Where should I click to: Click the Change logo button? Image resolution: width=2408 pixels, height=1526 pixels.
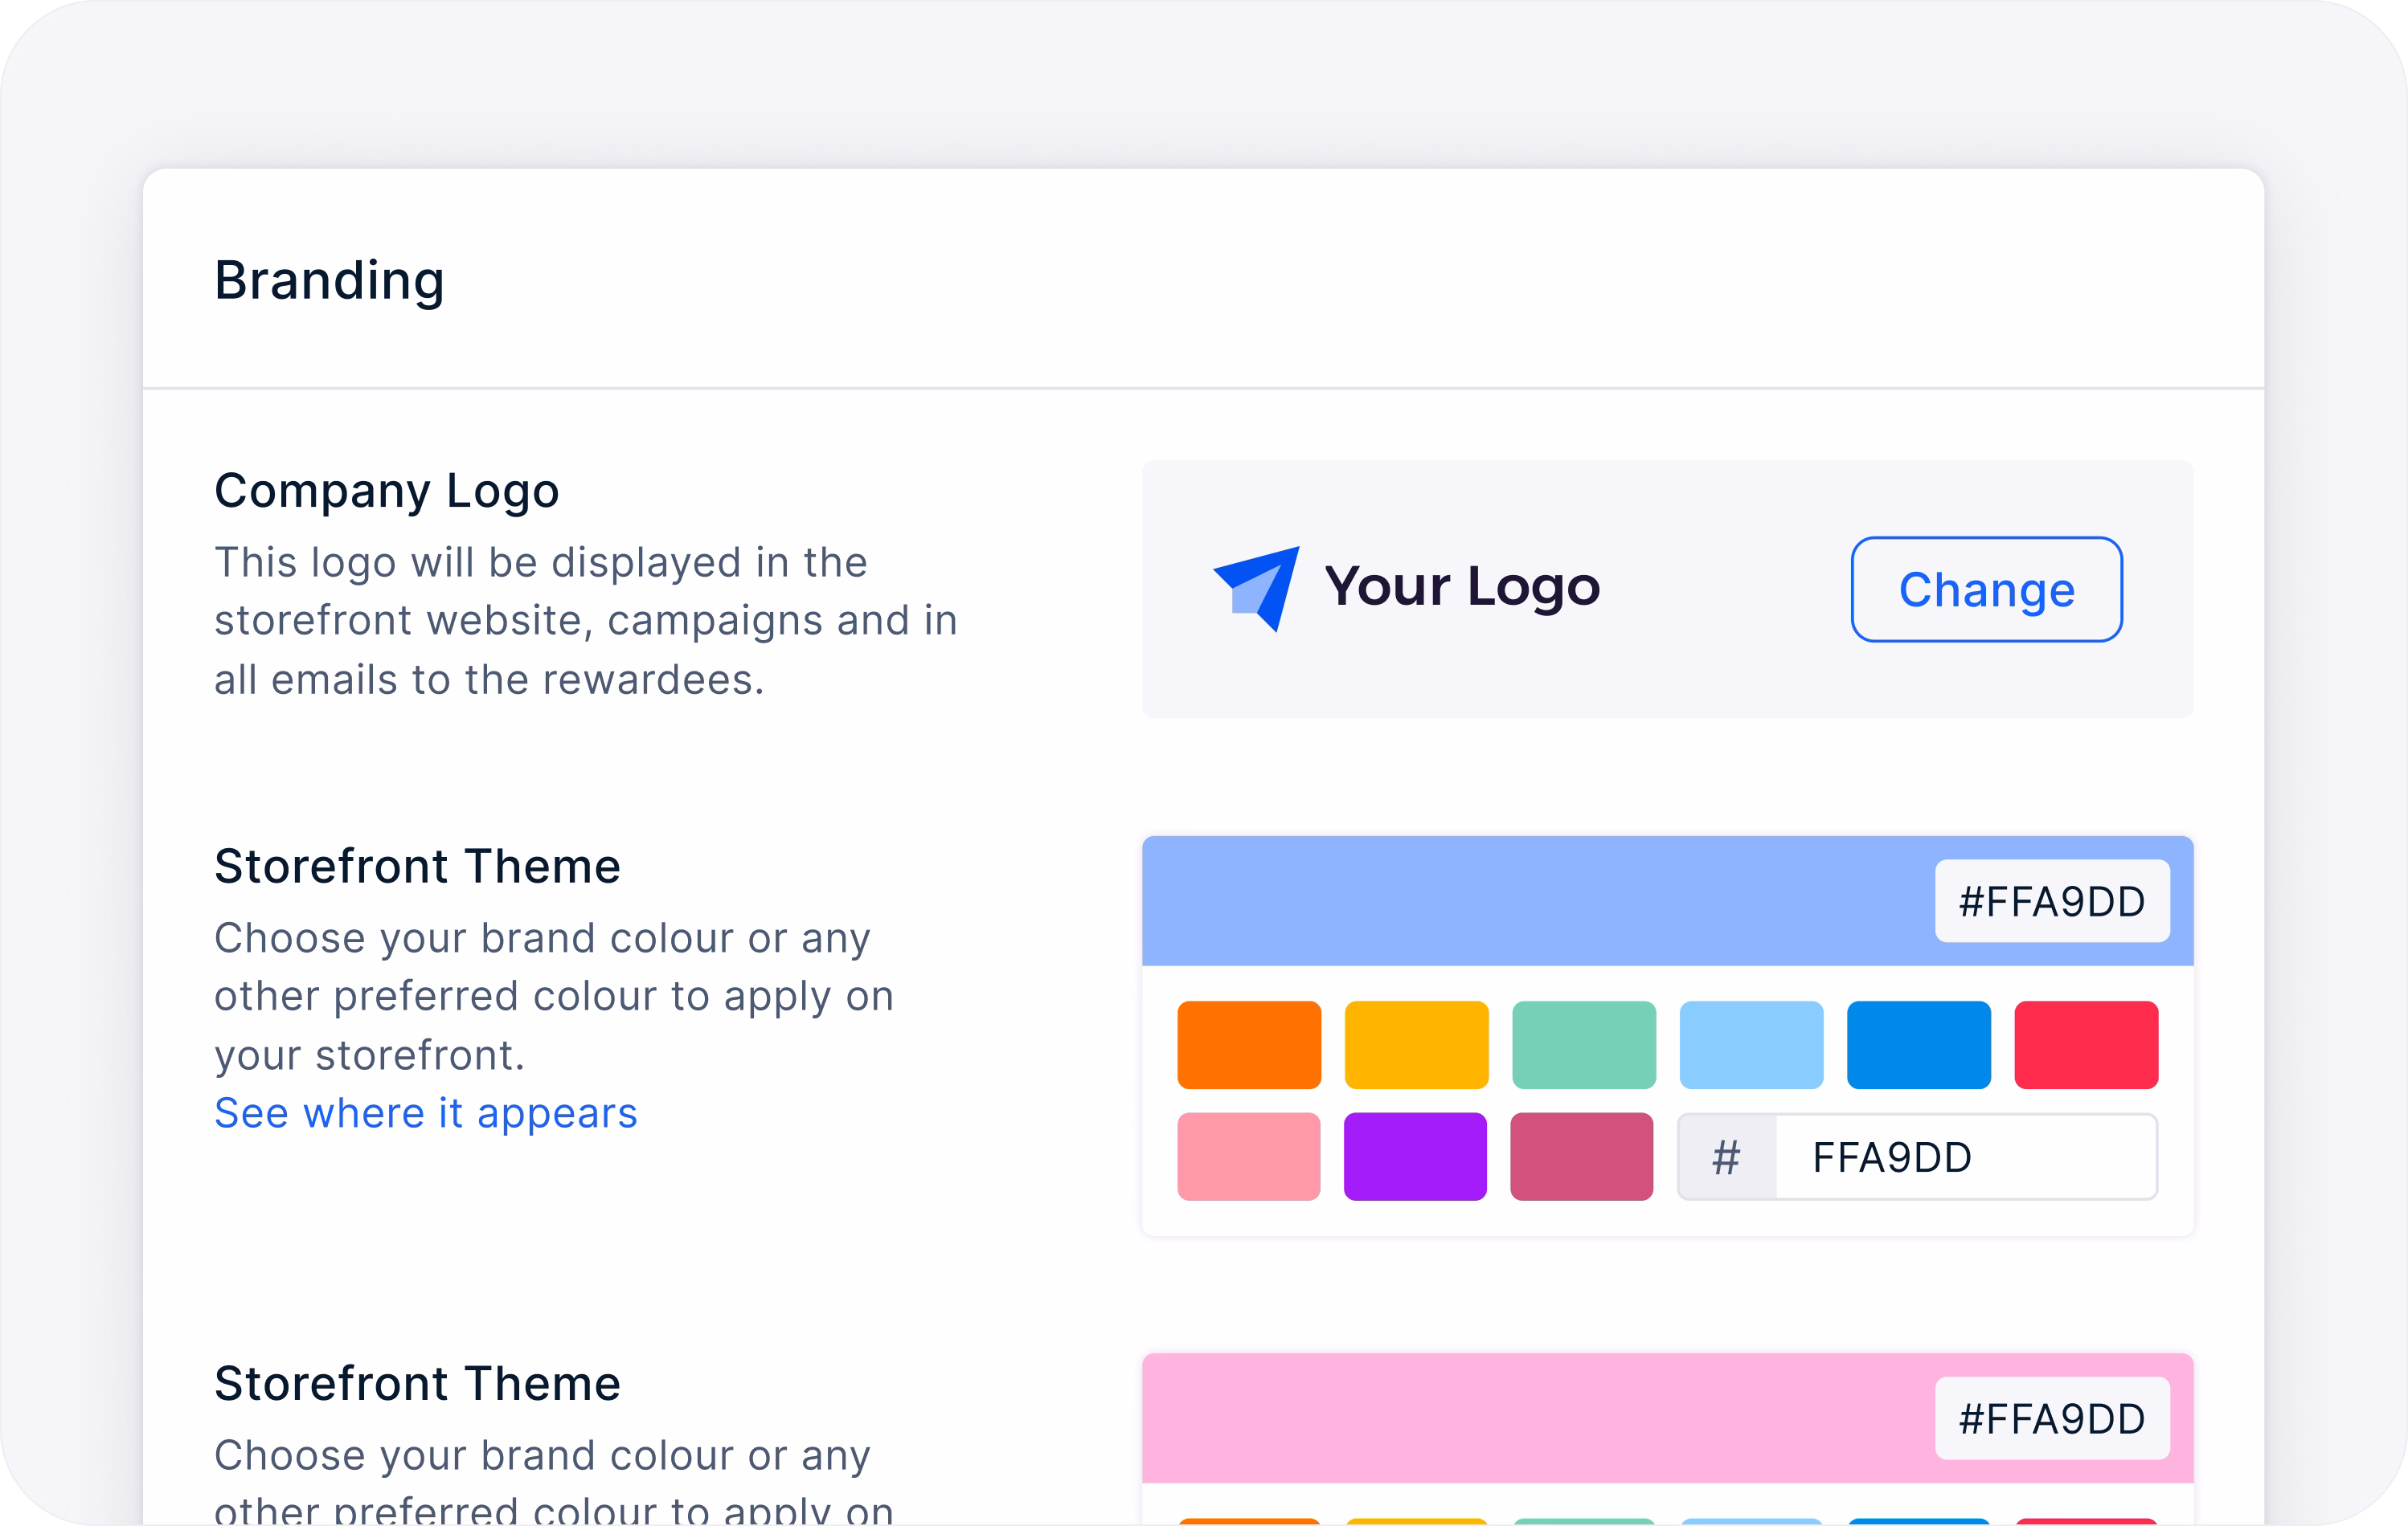pos(1986,590)
